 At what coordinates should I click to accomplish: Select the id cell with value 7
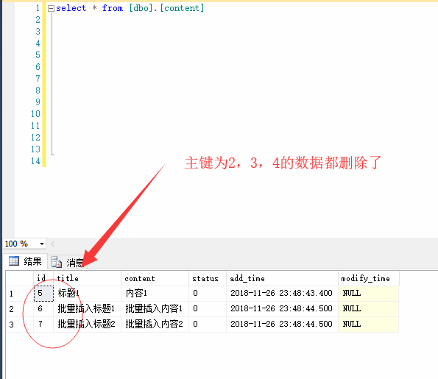(x=43, y=324)
